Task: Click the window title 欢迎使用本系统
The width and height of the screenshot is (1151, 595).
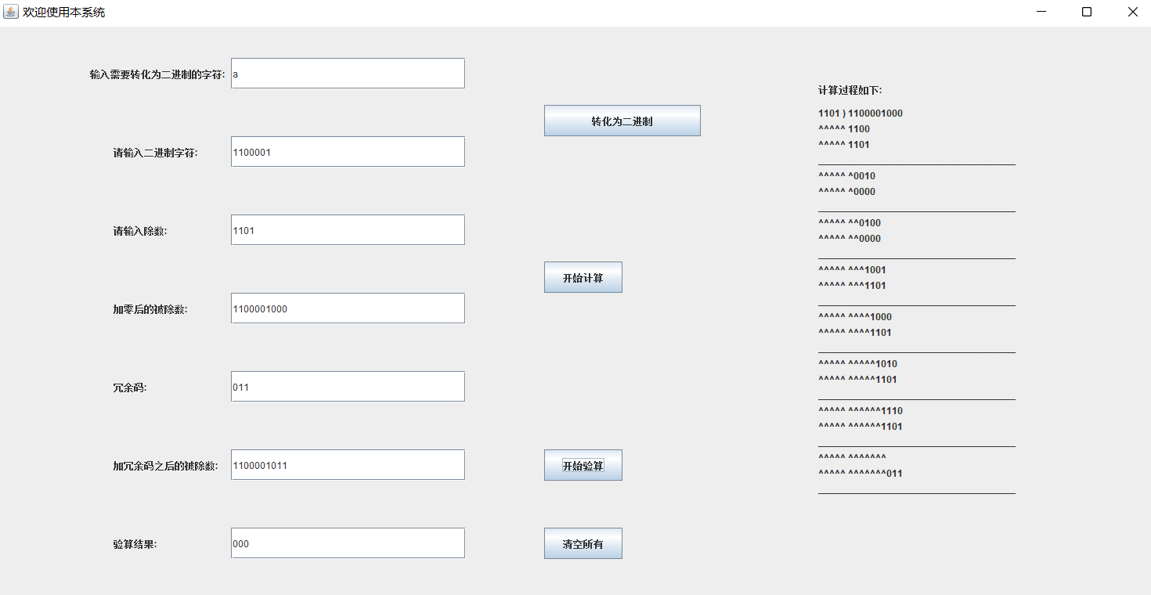Action: click(63, 13)
